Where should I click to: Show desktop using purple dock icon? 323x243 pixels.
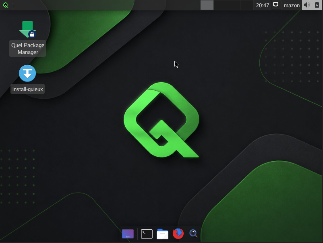128,234
